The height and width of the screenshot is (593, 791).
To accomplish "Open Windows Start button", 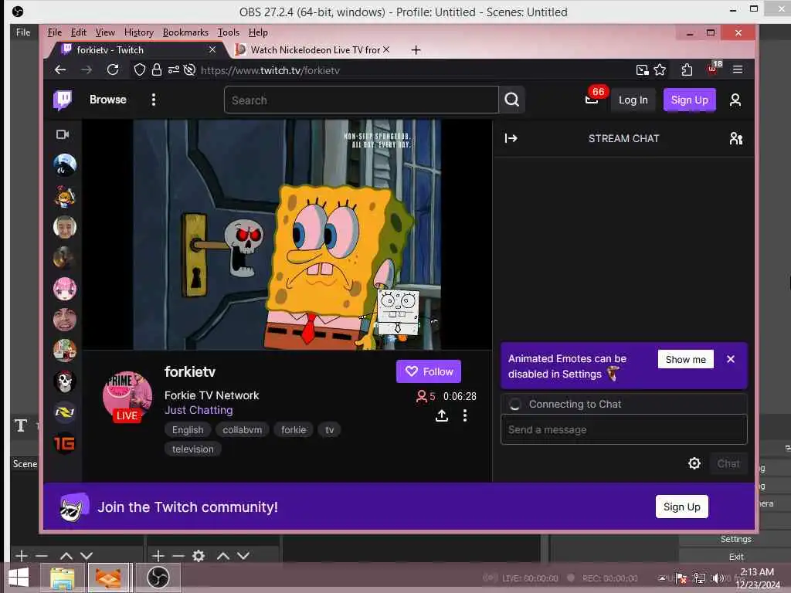I will point(19,578).
